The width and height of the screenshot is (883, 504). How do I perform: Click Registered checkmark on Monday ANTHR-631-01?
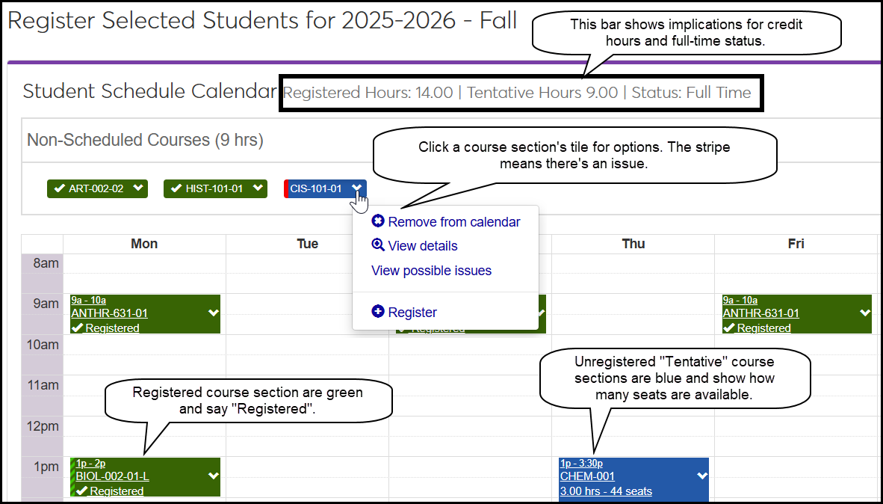pyautogui.click(x=77, y=328)
